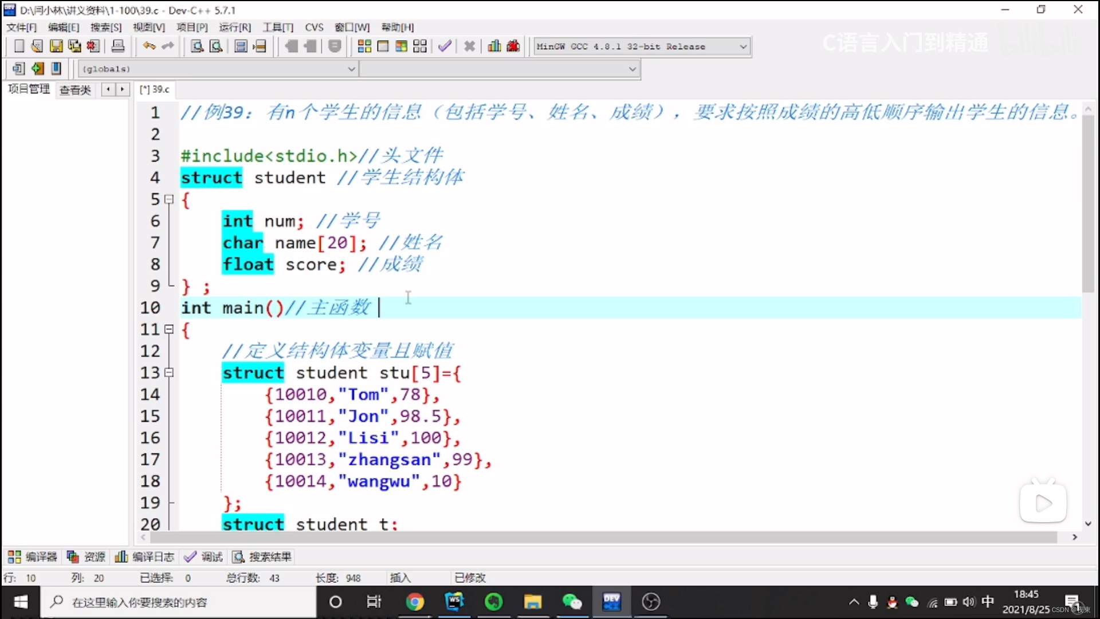Click the Debug bug icon

click(x=513, y=46)
